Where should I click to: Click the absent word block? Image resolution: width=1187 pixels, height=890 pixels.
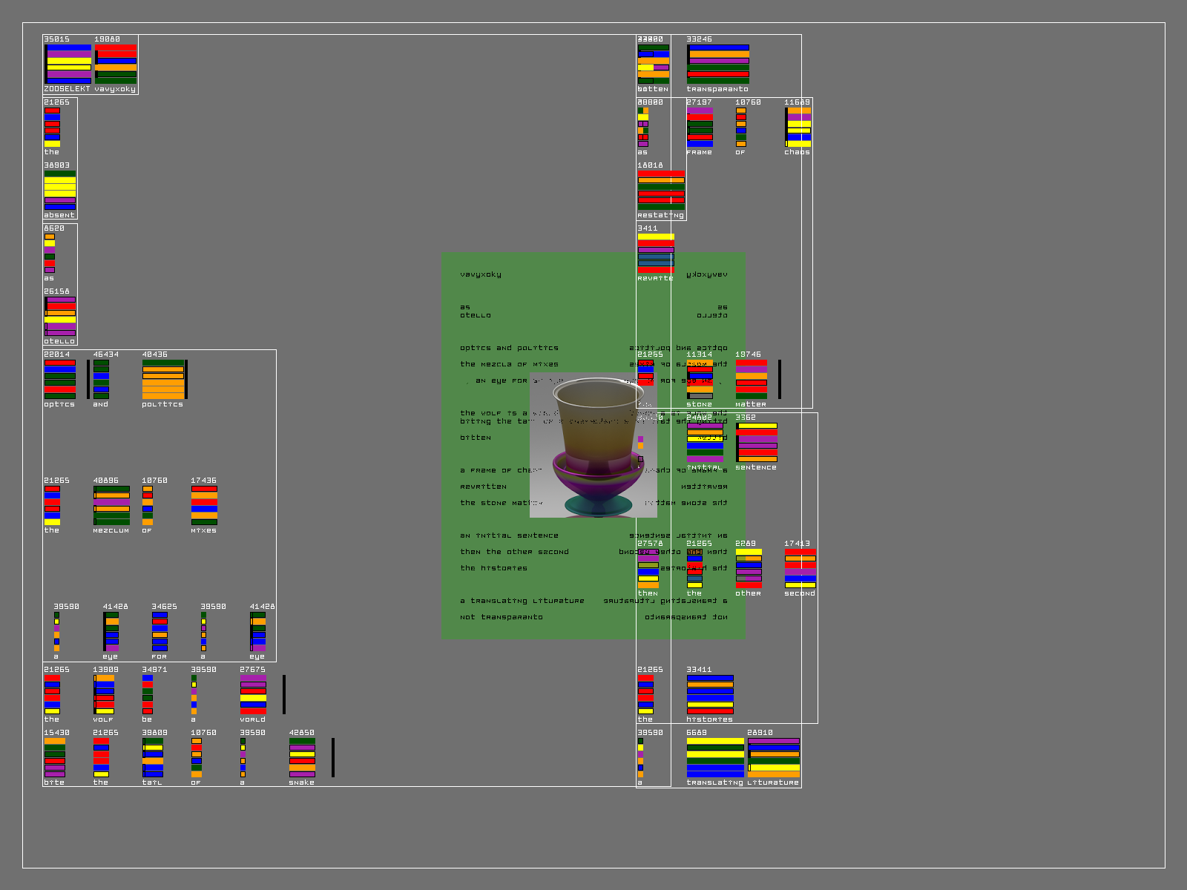(59, 191)
